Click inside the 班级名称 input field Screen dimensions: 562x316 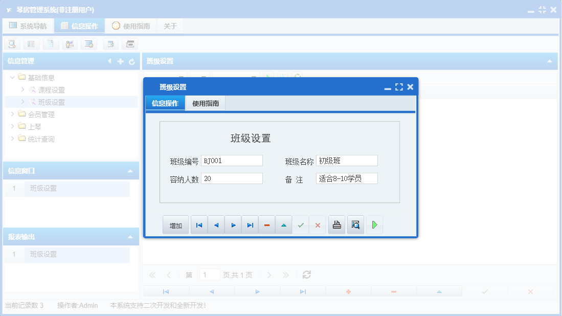point(346,160)
